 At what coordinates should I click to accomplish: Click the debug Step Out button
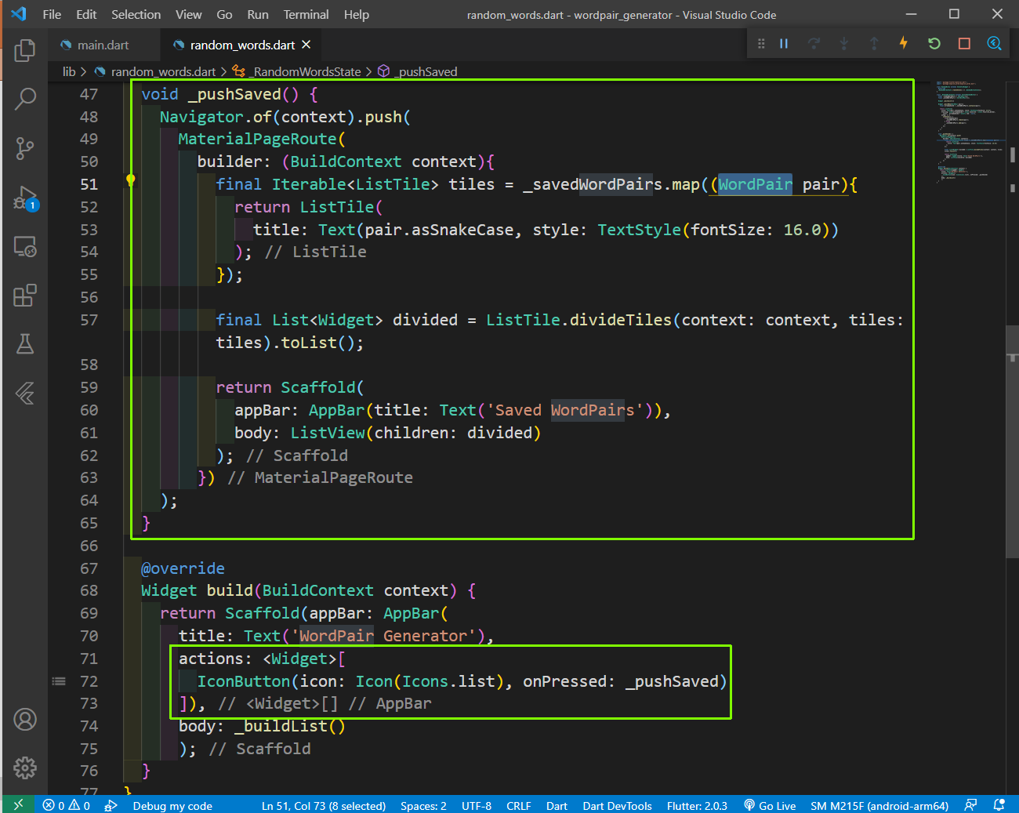[x=874, y=44]
